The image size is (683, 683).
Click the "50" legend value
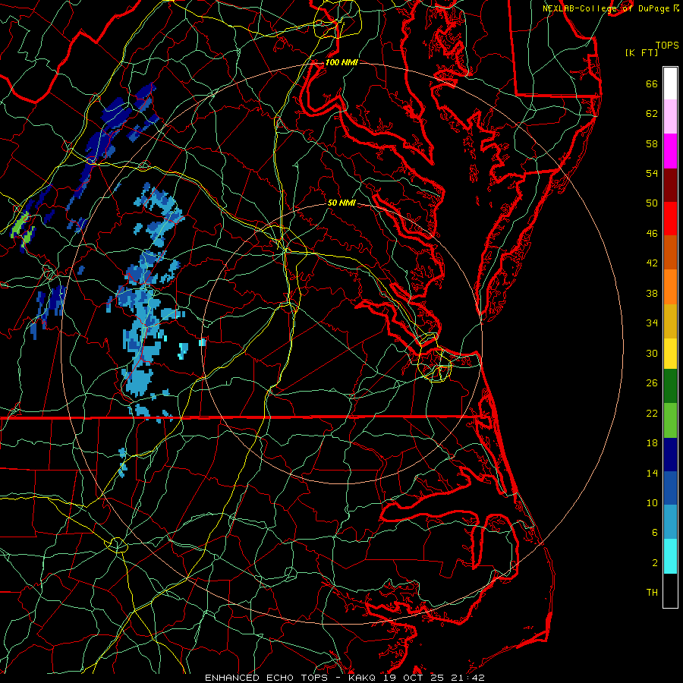[652, 203]
